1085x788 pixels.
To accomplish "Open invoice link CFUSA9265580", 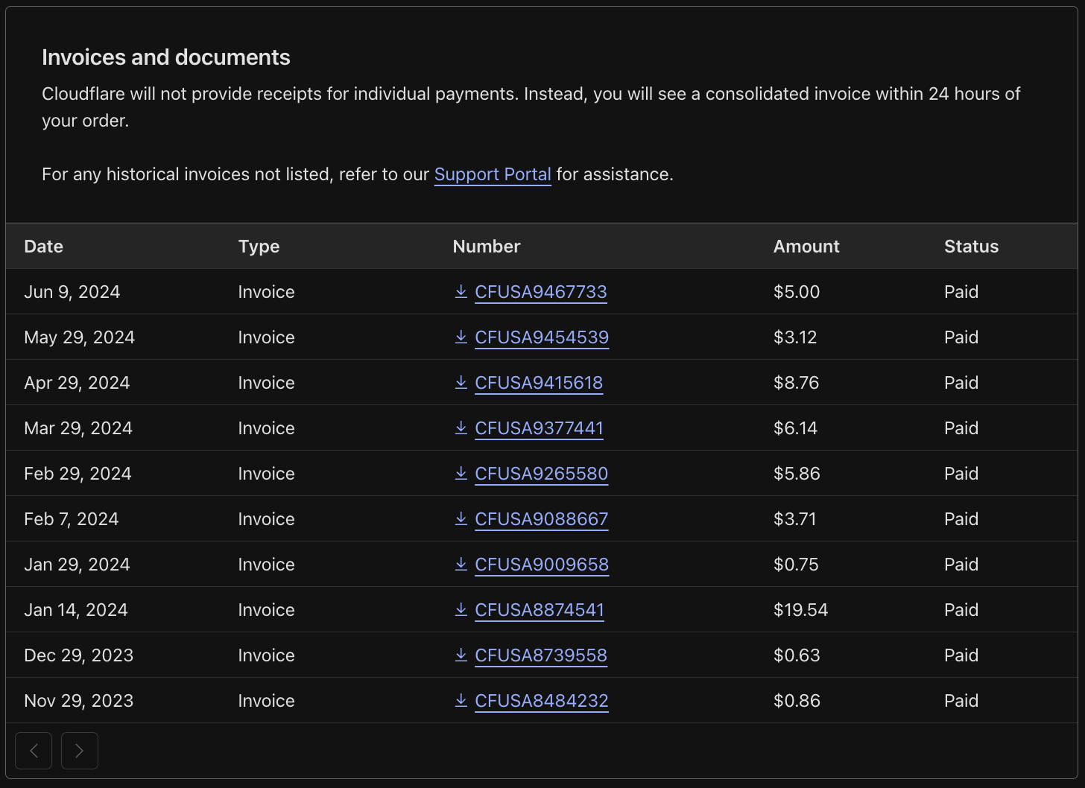I will click(x=541, y=474).
